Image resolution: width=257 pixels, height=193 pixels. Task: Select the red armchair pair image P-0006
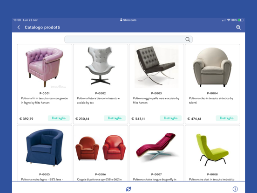[x=101, y=147]
